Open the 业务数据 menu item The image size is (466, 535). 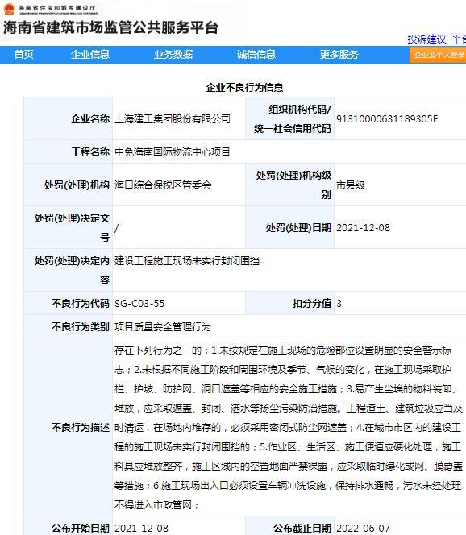point(173,55)
